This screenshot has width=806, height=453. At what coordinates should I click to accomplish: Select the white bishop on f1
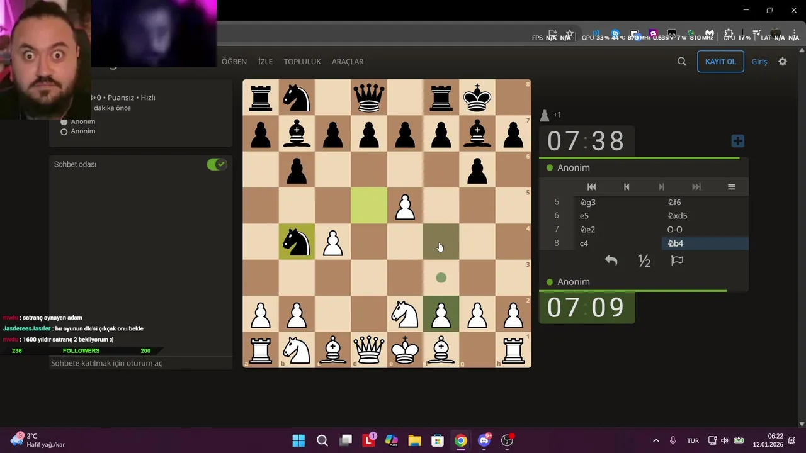pyautogui.click(x=441, y=350)
